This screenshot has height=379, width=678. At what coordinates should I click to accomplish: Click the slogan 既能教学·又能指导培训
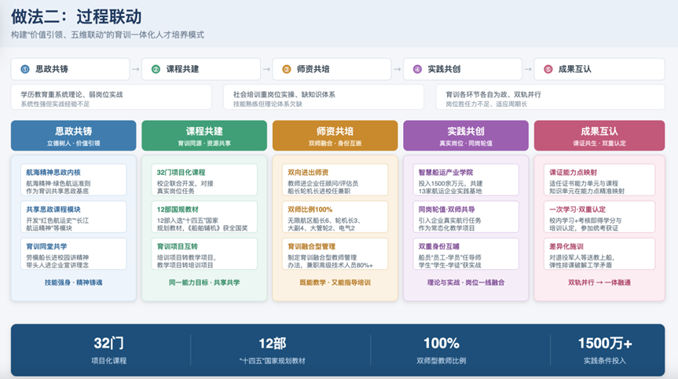(335, 282)
